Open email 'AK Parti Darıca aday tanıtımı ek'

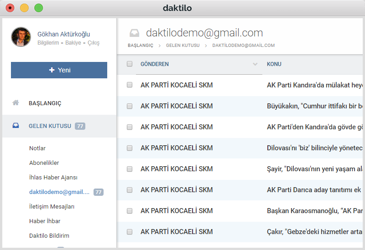(314, 190)
